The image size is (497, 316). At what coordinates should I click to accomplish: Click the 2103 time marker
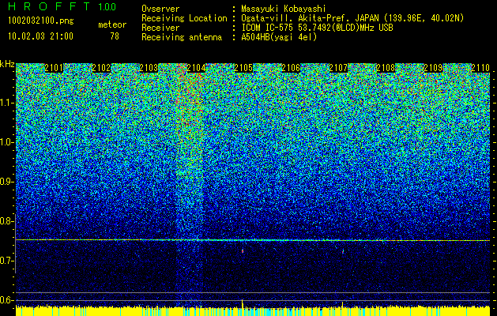click(149, 68)
